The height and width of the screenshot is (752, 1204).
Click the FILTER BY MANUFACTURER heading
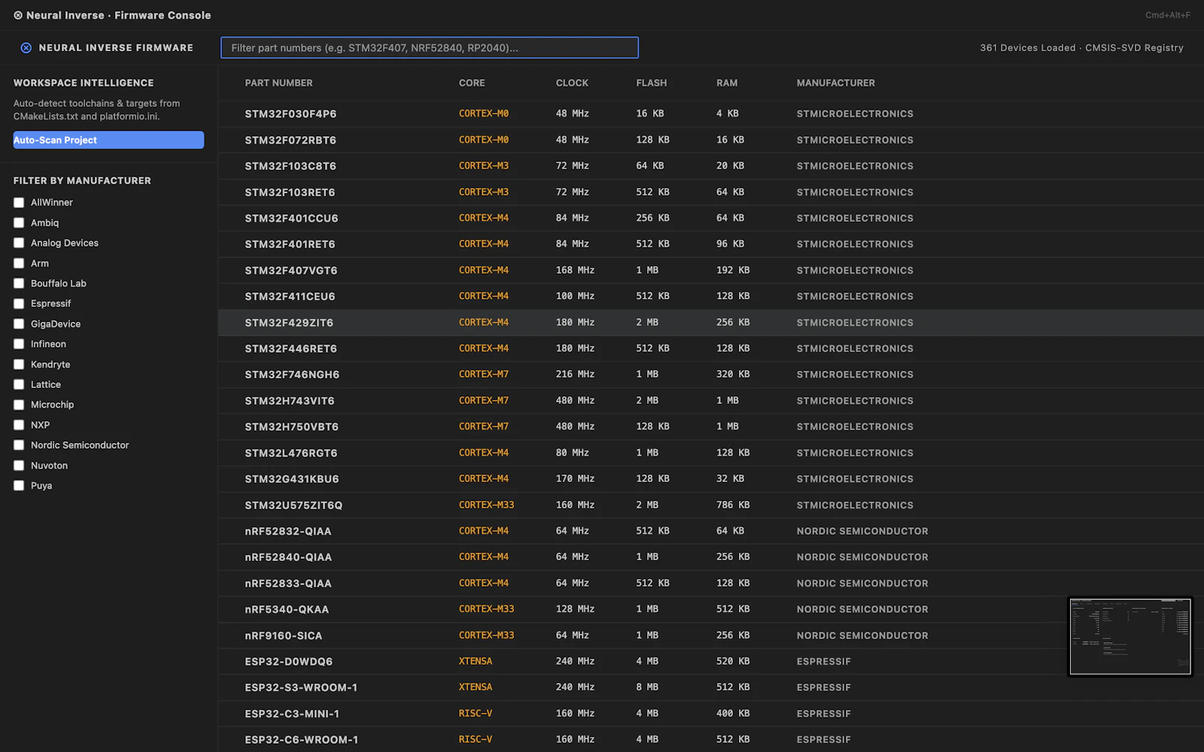point(82,180)
